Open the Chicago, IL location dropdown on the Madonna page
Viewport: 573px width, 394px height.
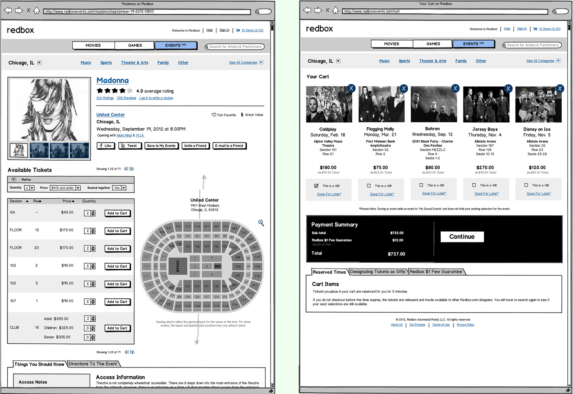click(x=39, y=63)
